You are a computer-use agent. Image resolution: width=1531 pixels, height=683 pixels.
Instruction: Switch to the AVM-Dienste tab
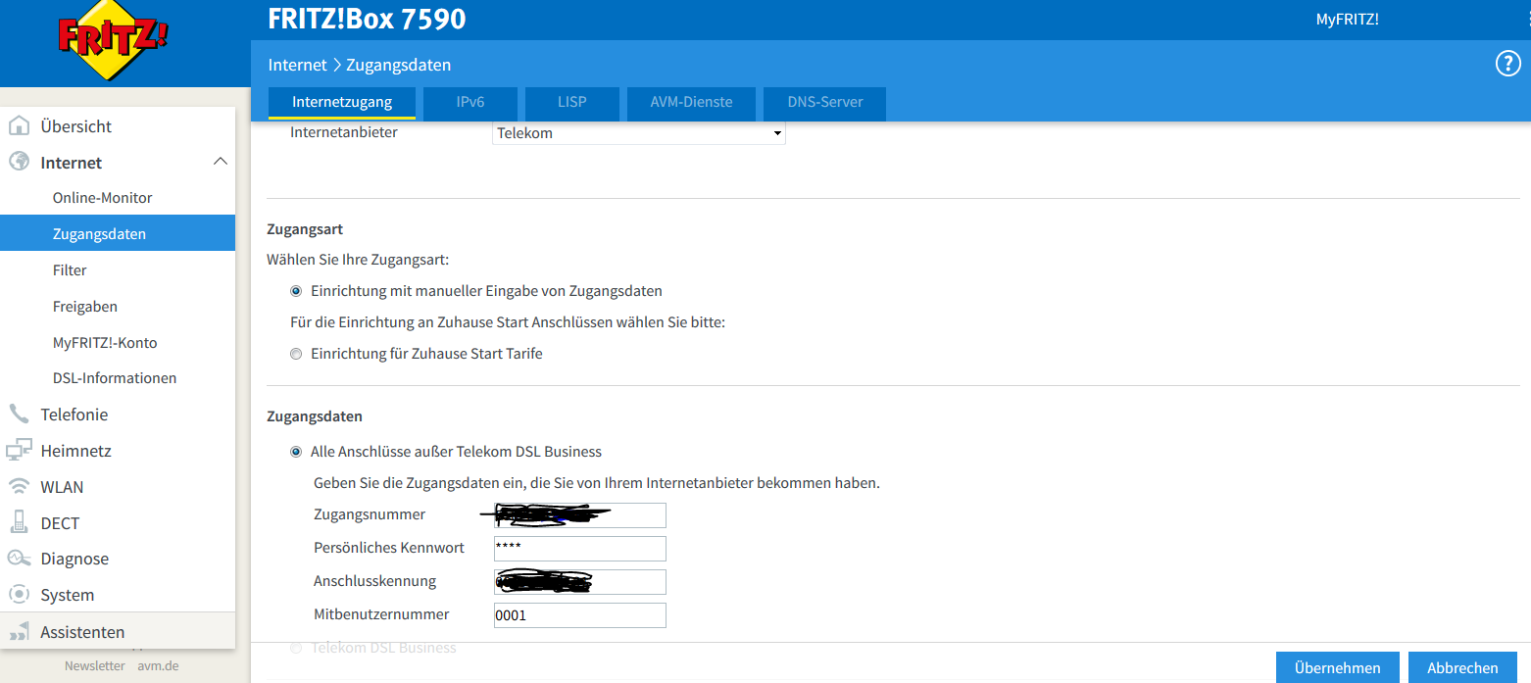(691, 102)
